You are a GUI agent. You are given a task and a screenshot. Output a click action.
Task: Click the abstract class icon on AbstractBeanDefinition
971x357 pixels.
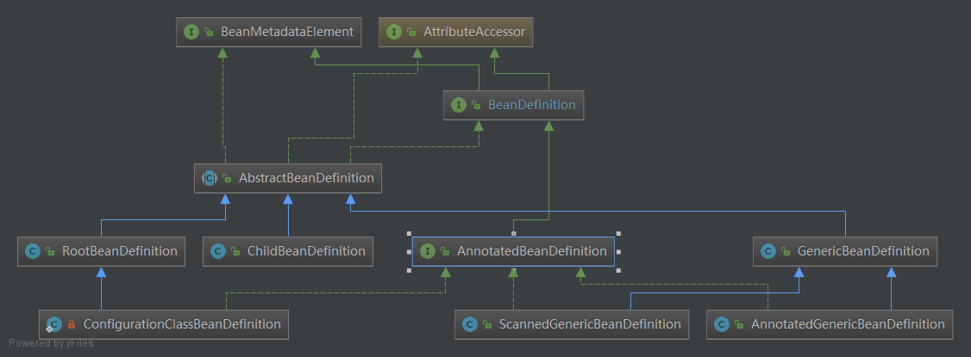(209, 178)
